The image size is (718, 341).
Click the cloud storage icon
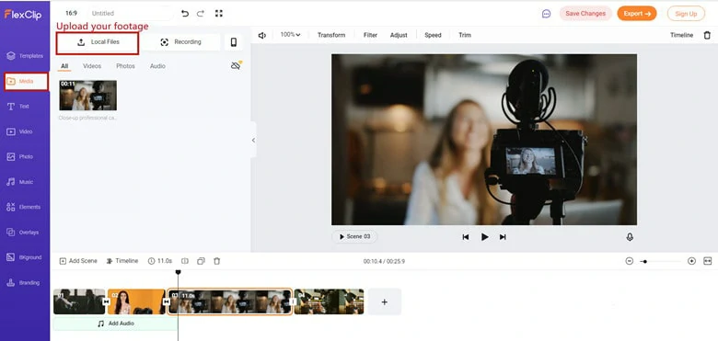pos(236,66)
